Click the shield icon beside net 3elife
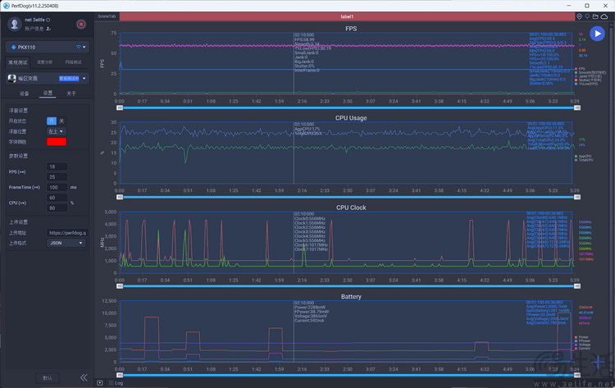This screenshot has height=388, width=615. tap(48, 20)
